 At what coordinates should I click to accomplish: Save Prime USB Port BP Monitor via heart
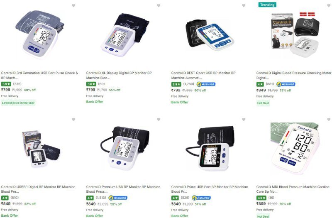pyautogui.click(x=244, y=120)
